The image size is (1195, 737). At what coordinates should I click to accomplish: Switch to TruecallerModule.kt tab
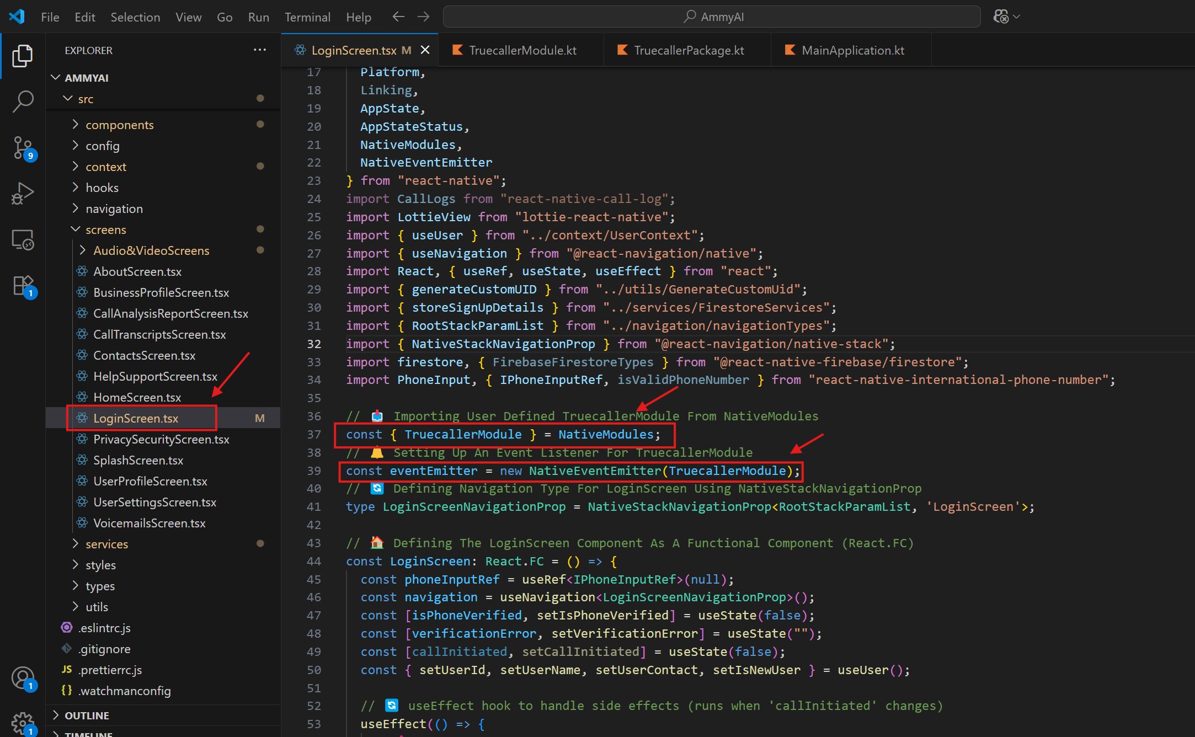pos(522,50)
